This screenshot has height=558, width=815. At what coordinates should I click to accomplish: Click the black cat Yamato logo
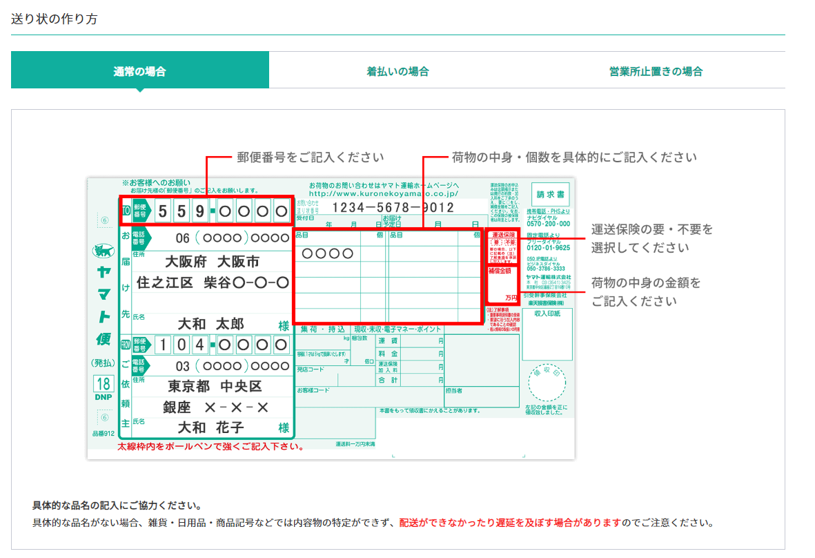point(104,251)
